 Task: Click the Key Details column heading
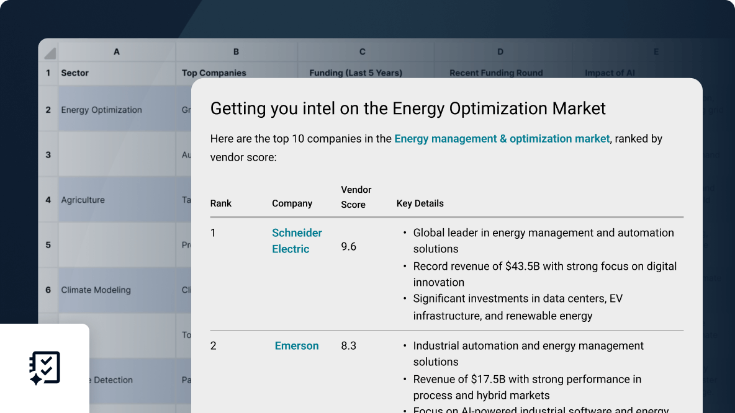click(x=420, y=203)
